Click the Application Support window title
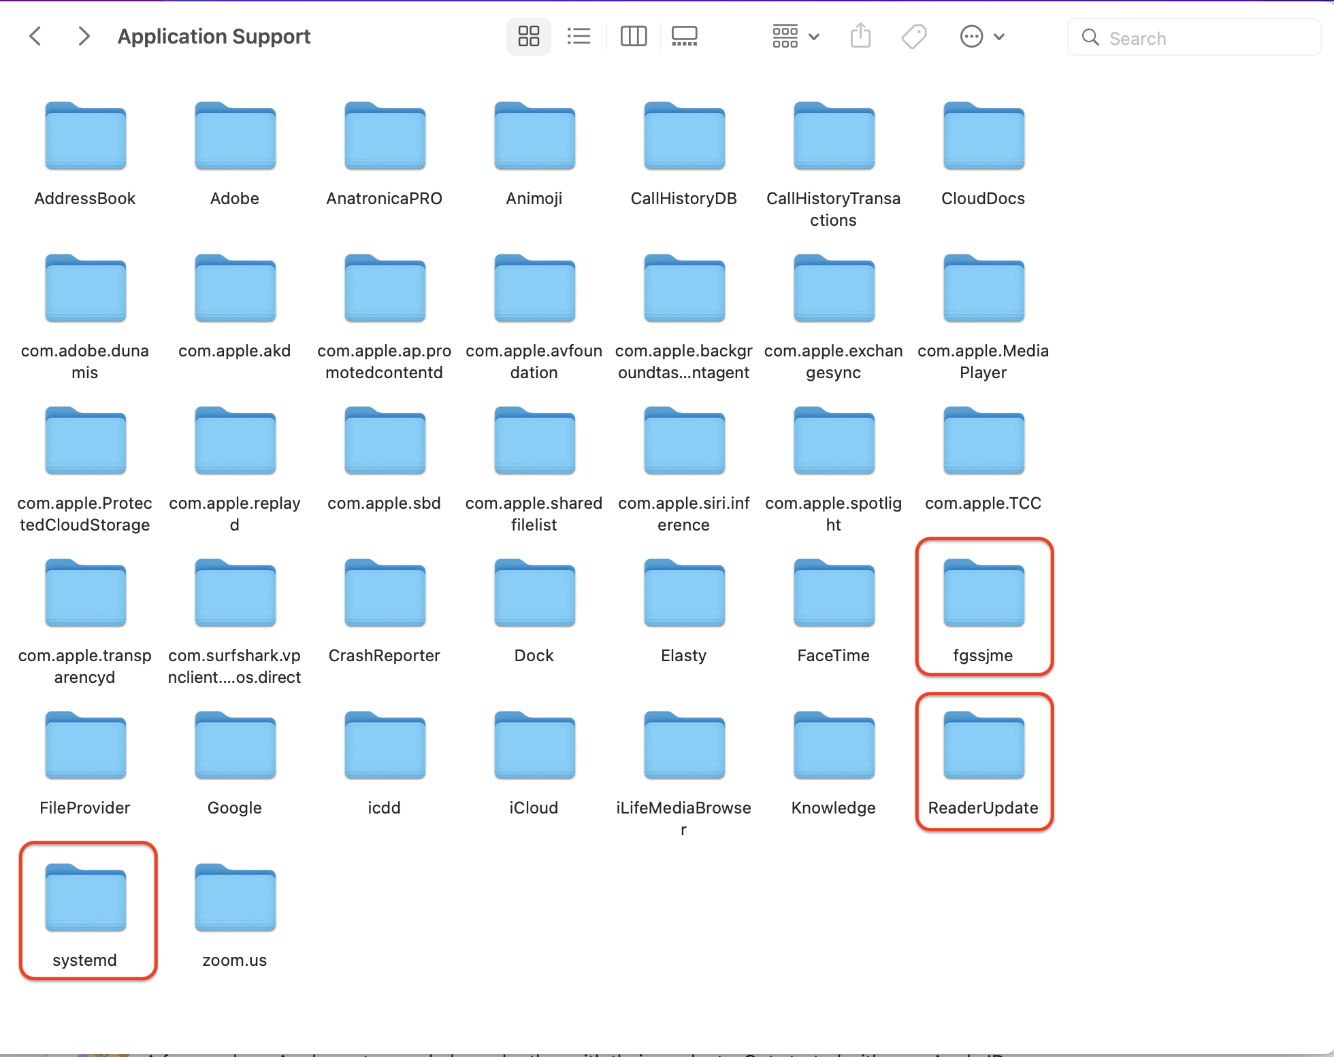This screenshot has width=1334, height=1057. click(214, 37)
